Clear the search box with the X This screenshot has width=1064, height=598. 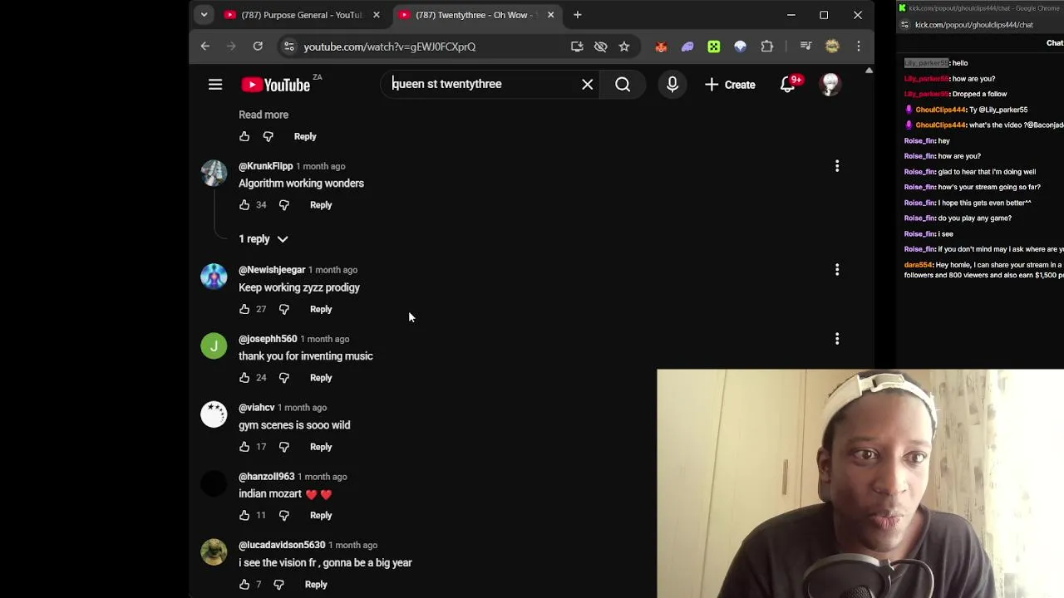pyautogui.click(x=588, y=84)
